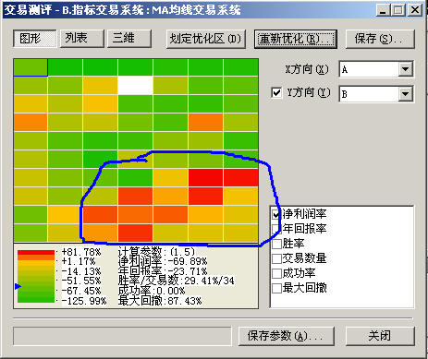Pick the orange cell at left of heatmap's fourth row

pyautogui.click(x=31, y=122)
